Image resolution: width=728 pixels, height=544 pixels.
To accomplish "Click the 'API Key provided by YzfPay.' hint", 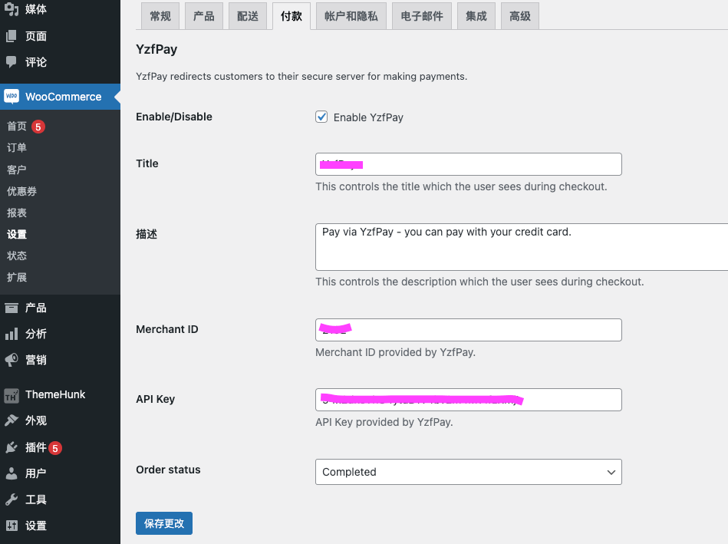I will (384, 422).
